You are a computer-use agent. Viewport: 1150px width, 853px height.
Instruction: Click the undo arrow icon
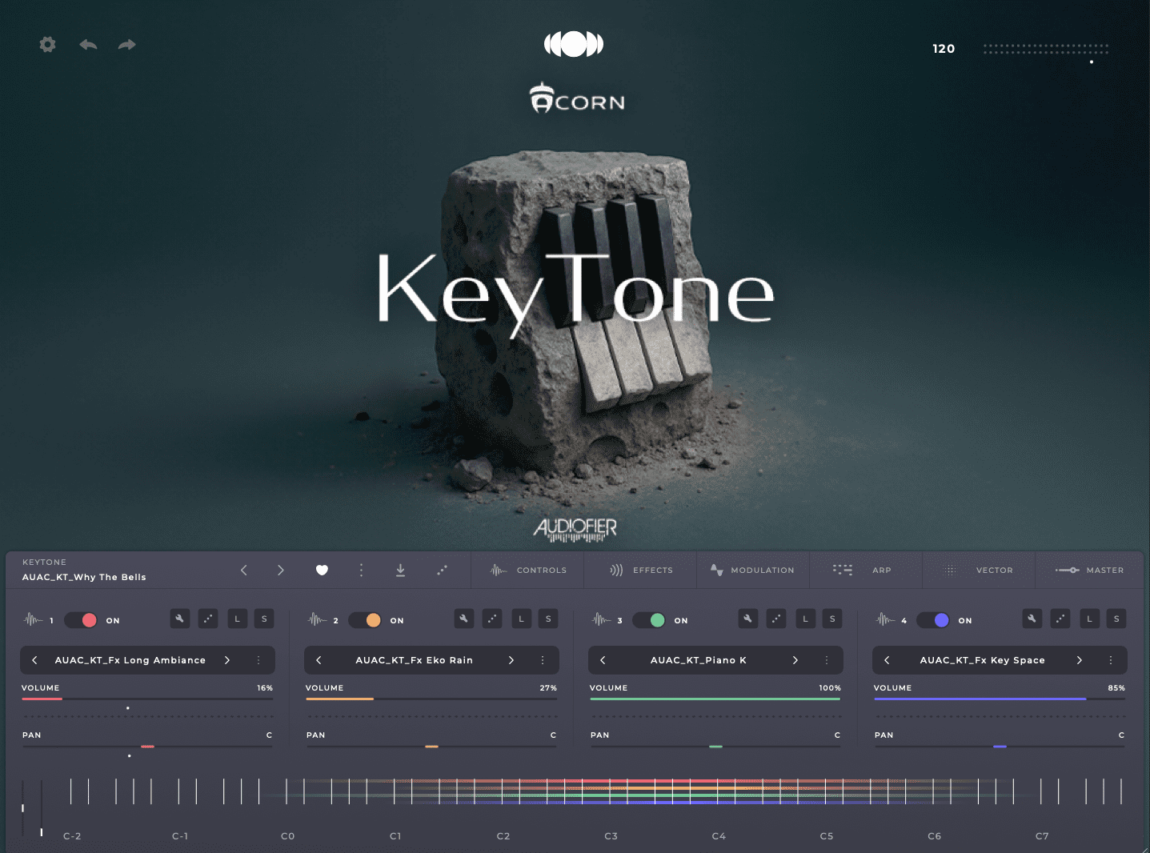click(88, 45)
